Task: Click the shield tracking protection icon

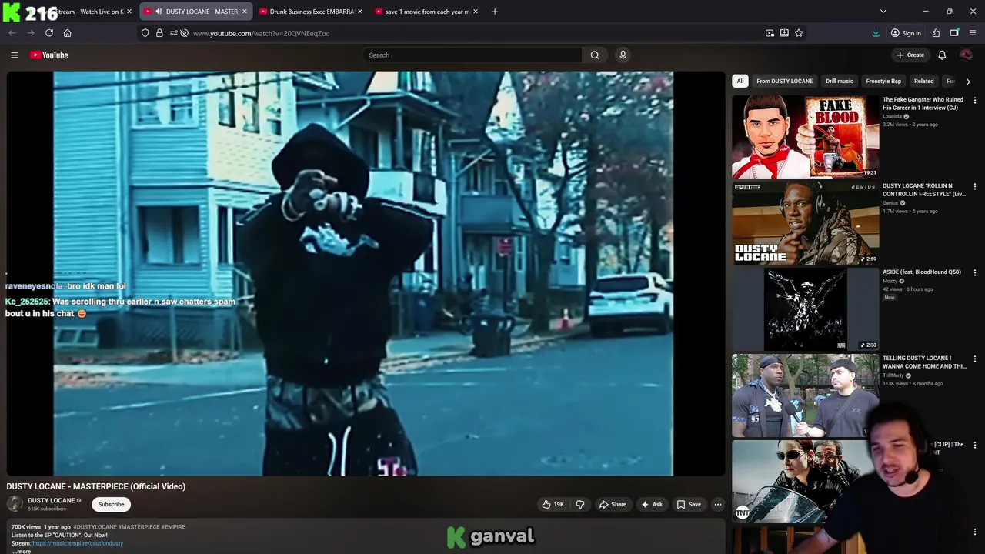Action: (145, 33)
